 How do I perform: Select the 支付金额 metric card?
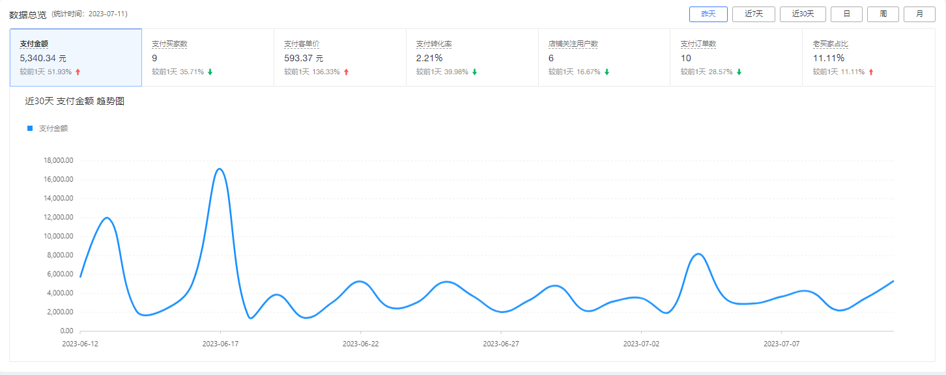[x=76, y=57]
